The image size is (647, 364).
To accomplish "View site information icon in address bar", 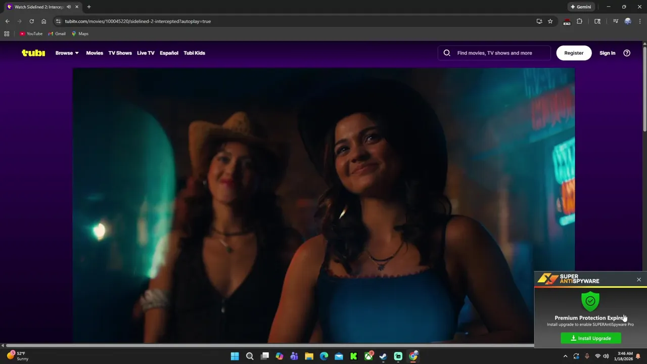I will coord(58,21).
